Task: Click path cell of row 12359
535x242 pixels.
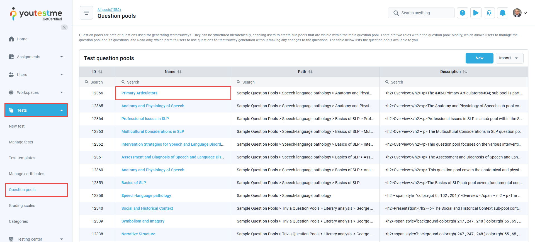Action: (x=305, y=183)
